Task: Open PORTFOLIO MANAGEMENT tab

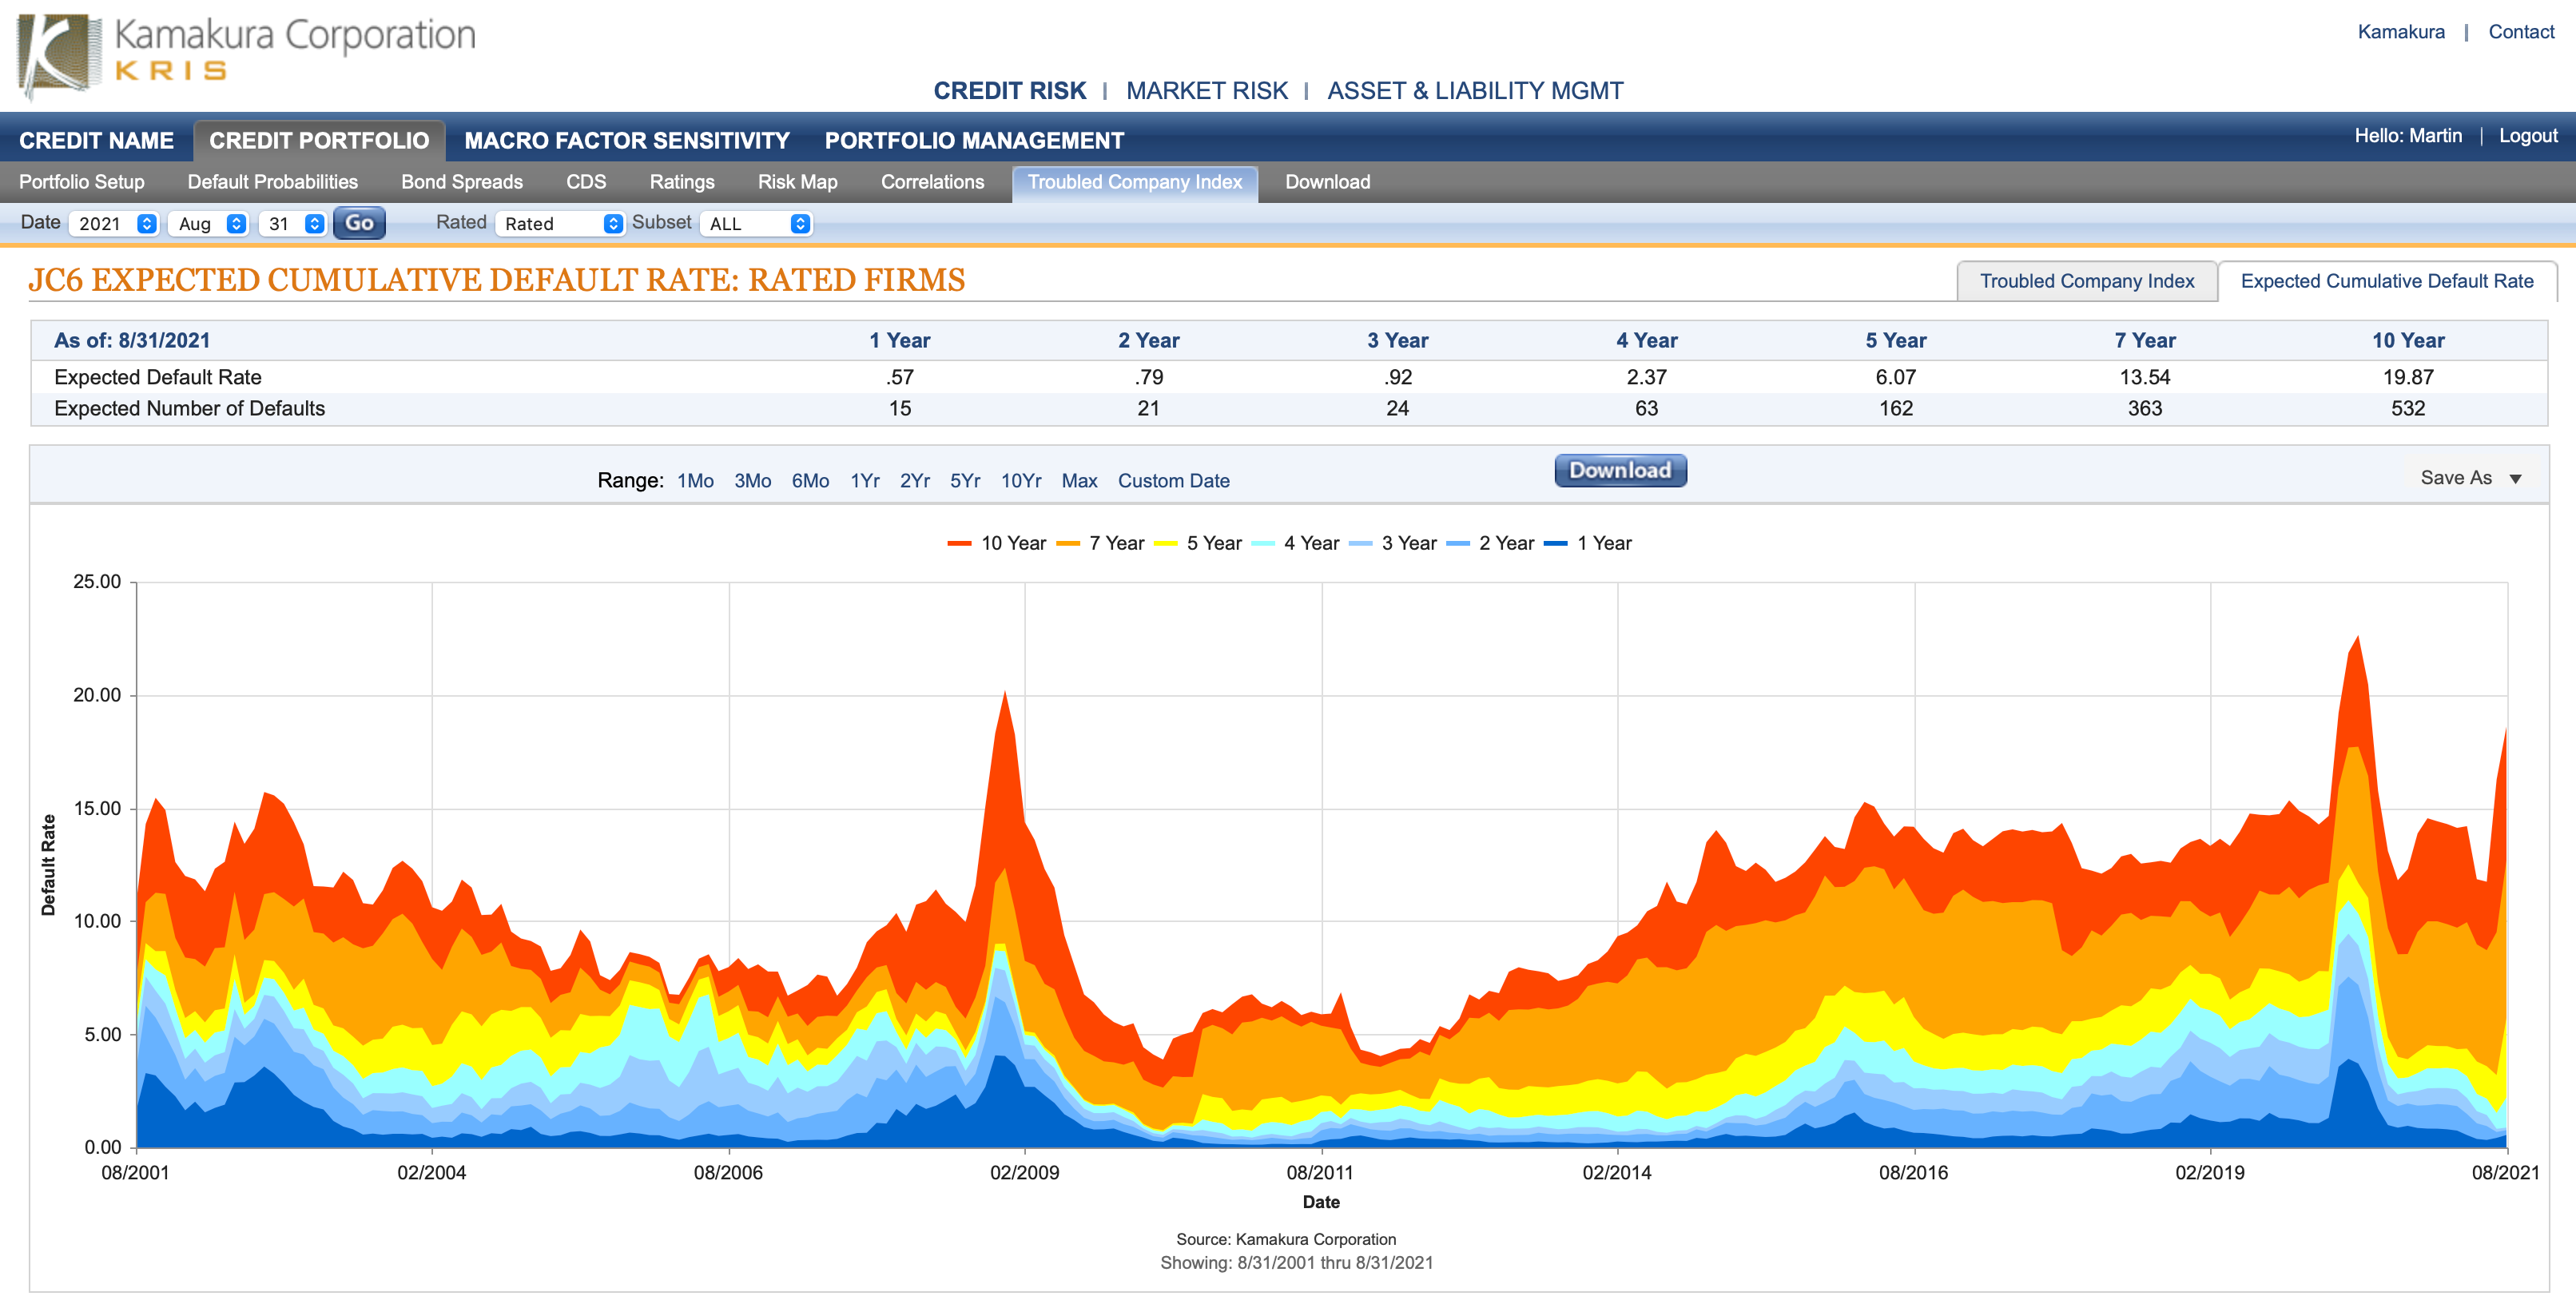Action: pyautogui.click(x=974, y=141)
